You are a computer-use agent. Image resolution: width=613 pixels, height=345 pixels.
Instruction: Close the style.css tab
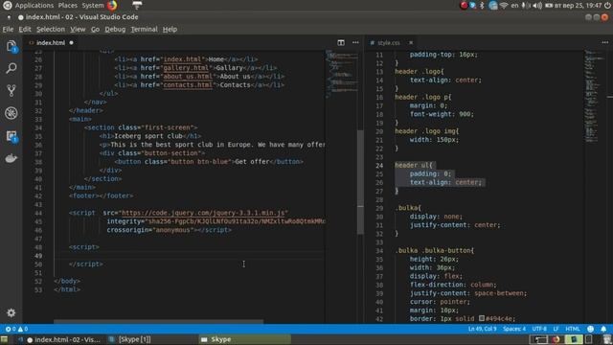(411, 42)
